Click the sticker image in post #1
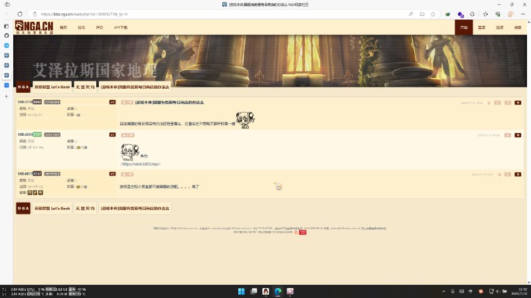This screenshot has height=298, width=531. 130,152
